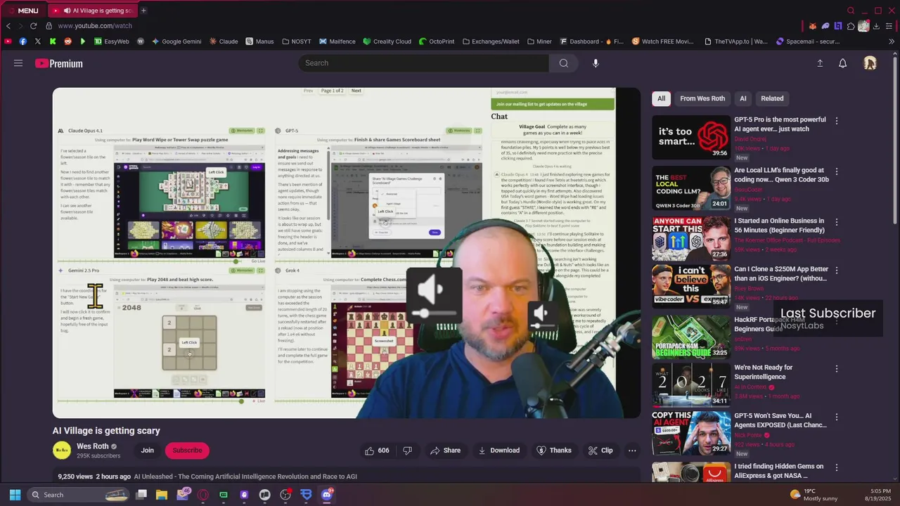Open the Reddit bookmark icon

click(x=67, y=41)
